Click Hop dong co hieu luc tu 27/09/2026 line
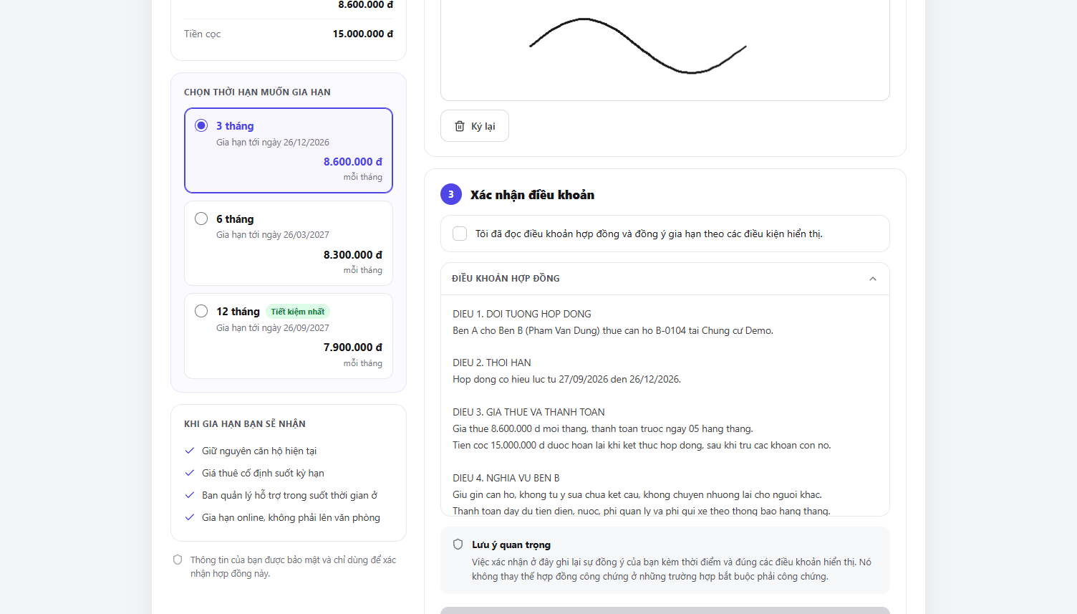This screenshot has height=614, width=1077. point(566,379)
